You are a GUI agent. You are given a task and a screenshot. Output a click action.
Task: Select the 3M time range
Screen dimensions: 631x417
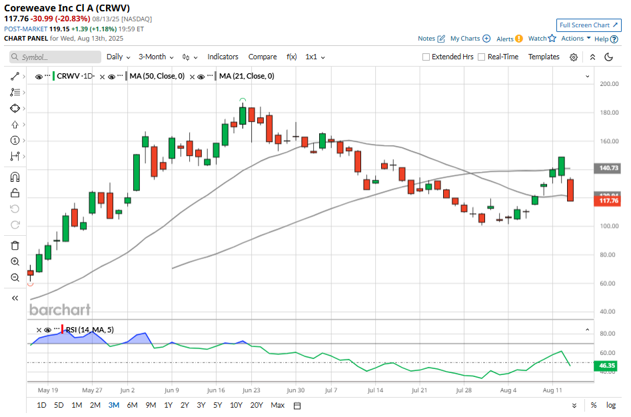tap(114, 405)
